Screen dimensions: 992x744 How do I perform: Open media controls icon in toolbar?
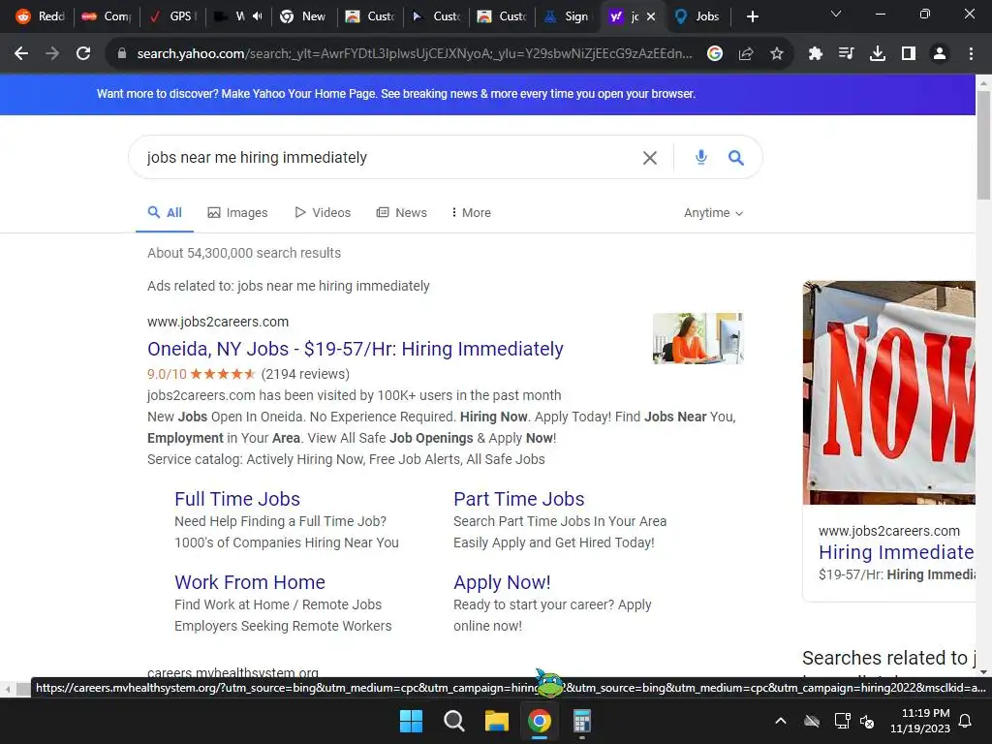pyautogui.click(x=847, y=54)
